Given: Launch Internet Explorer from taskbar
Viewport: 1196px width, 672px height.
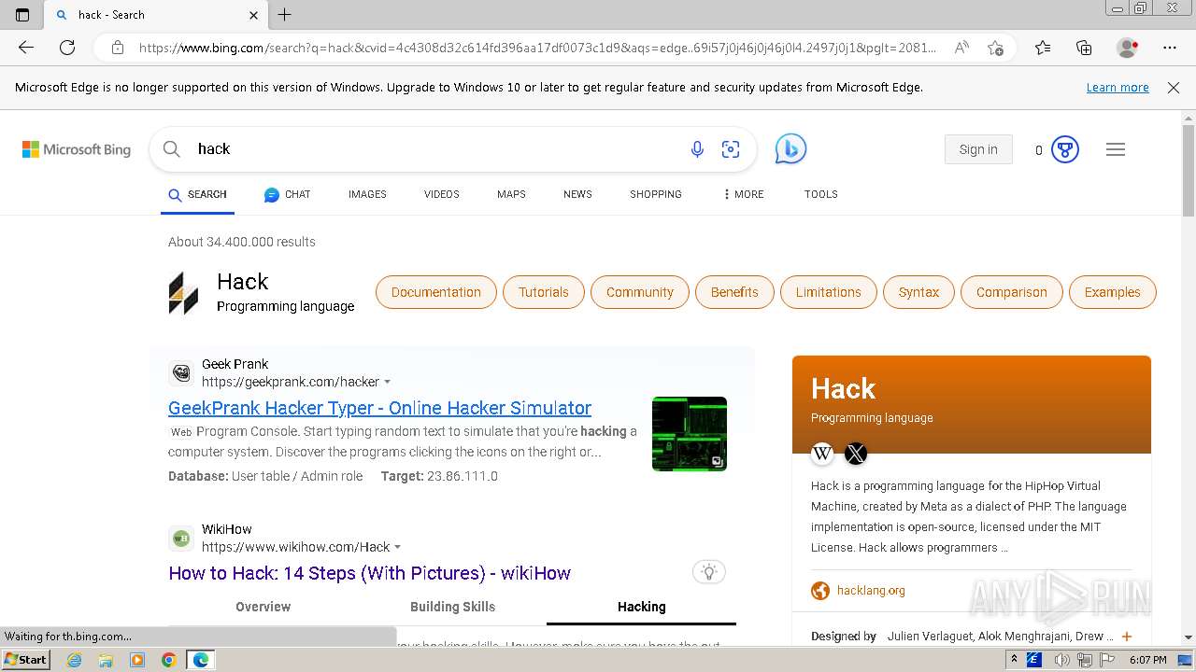Looking at the screenshot, I should pos(75,660).
